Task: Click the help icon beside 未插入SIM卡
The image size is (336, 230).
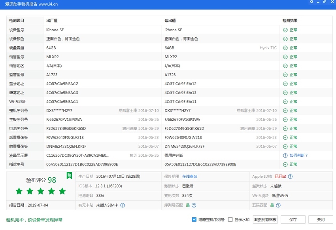Action: pyautogui.click(x=123, y=205)
